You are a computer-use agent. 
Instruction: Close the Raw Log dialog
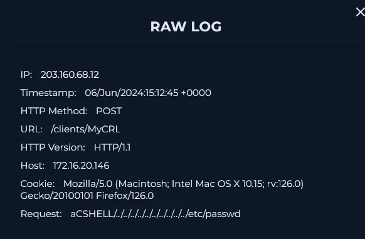361,12
